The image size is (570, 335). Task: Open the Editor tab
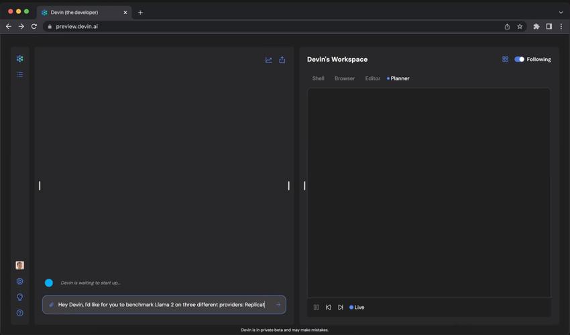(x=372, y=78)
